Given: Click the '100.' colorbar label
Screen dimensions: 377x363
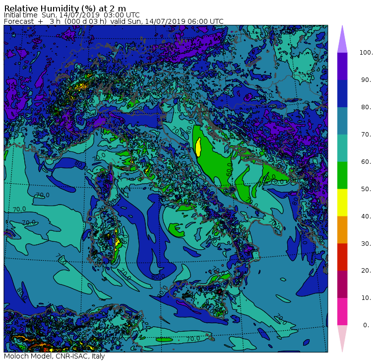Looking at the screenshot, I should [366, 53].
